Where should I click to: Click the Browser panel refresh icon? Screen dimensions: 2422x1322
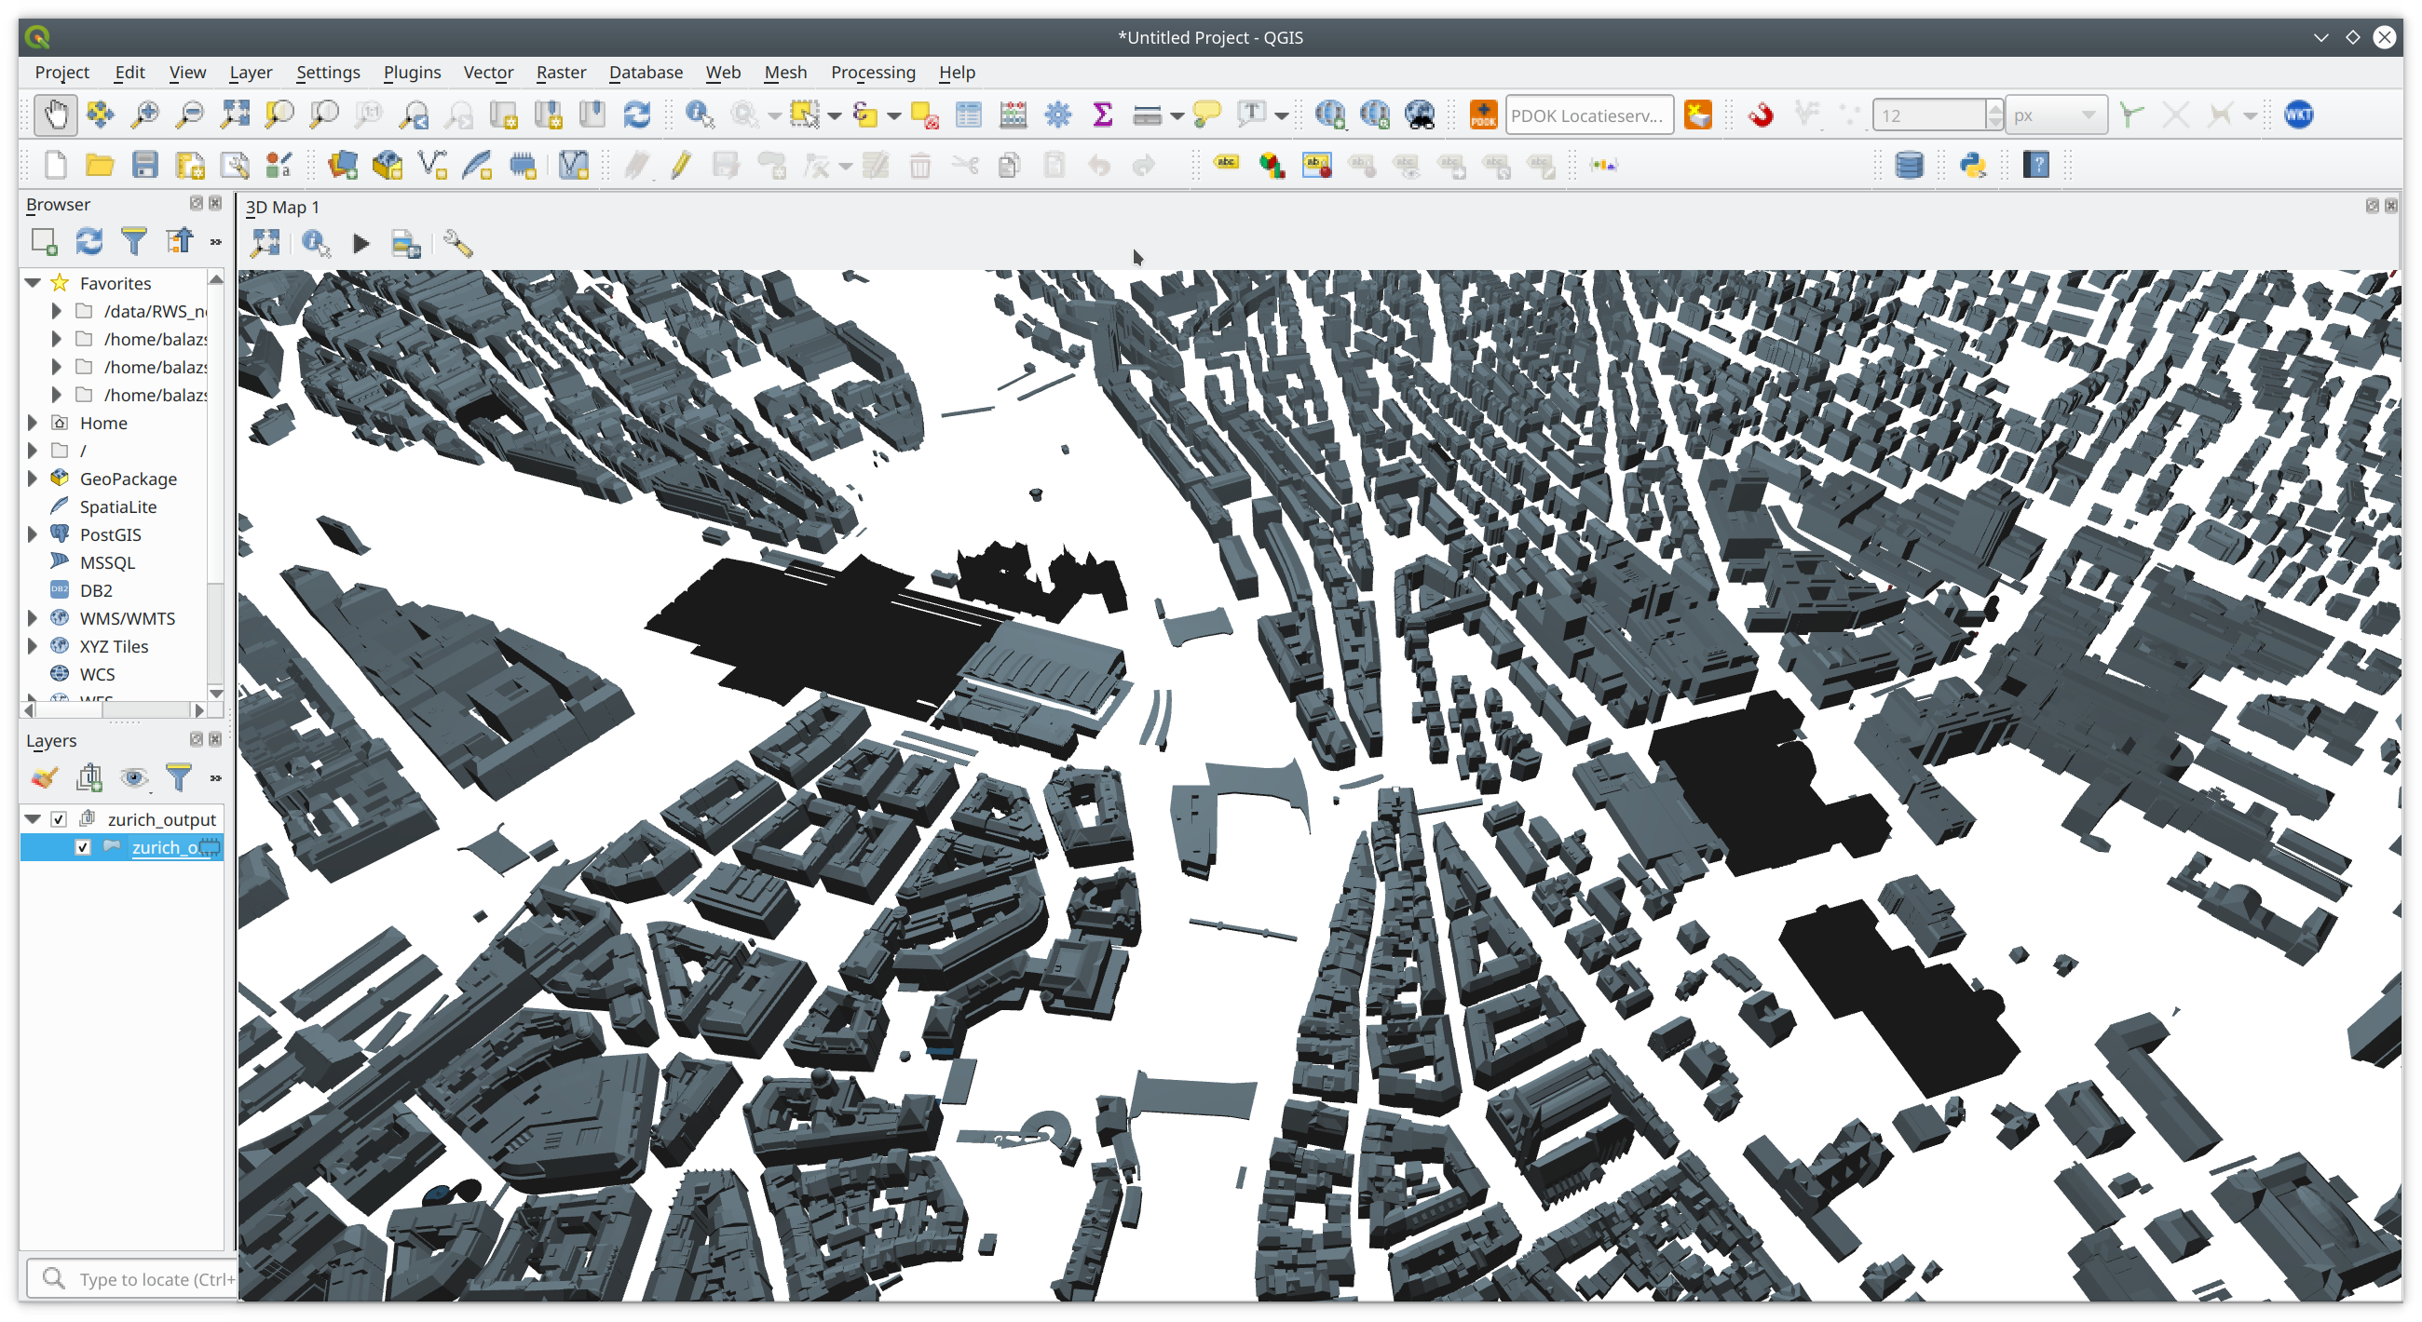point(89,241)
